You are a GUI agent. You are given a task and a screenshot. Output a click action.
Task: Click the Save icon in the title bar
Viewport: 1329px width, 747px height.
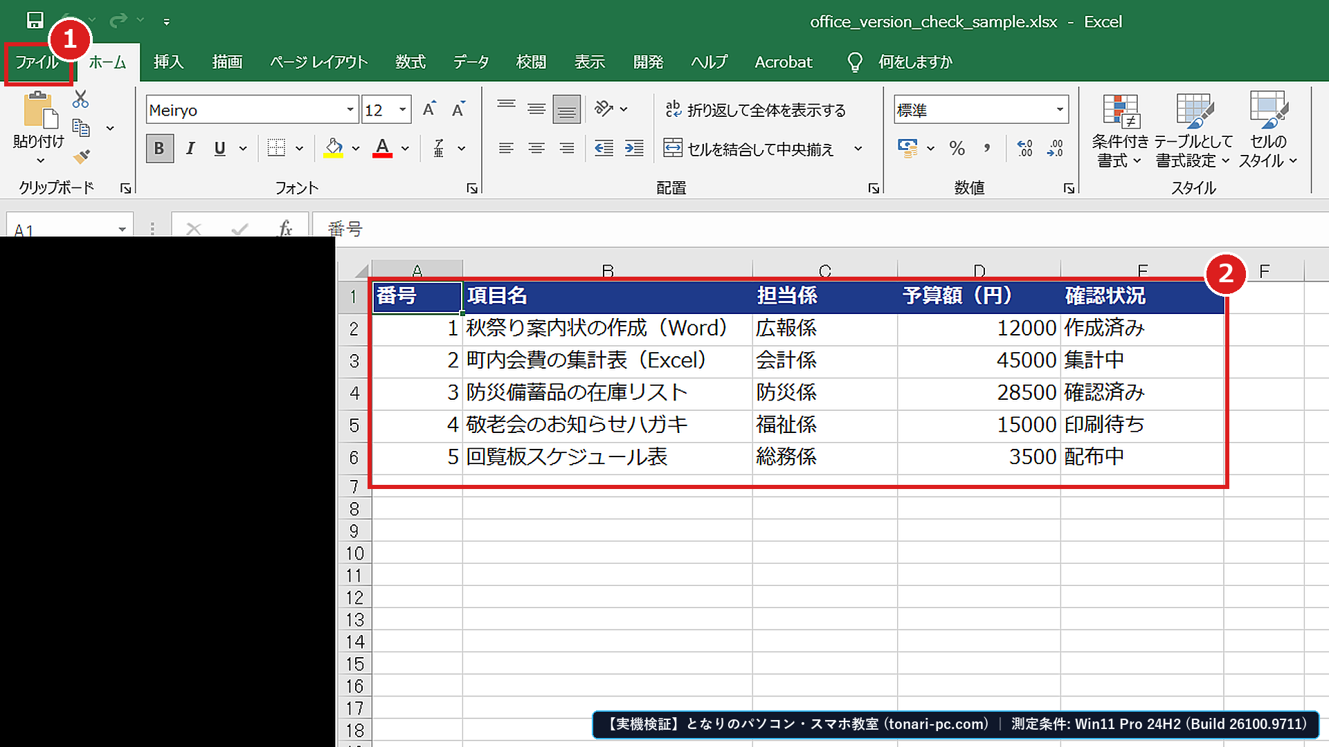(x=35, y=21)
